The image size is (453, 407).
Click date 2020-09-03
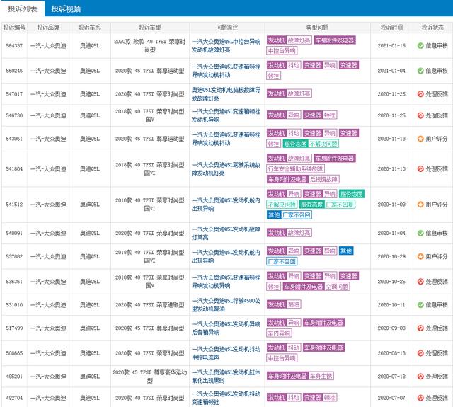click(x=391, y=328)
